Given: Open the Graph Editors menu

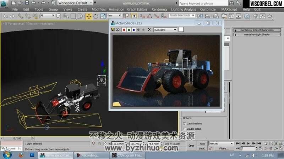Looking at the screenshot, I should [x=137, y=10].
